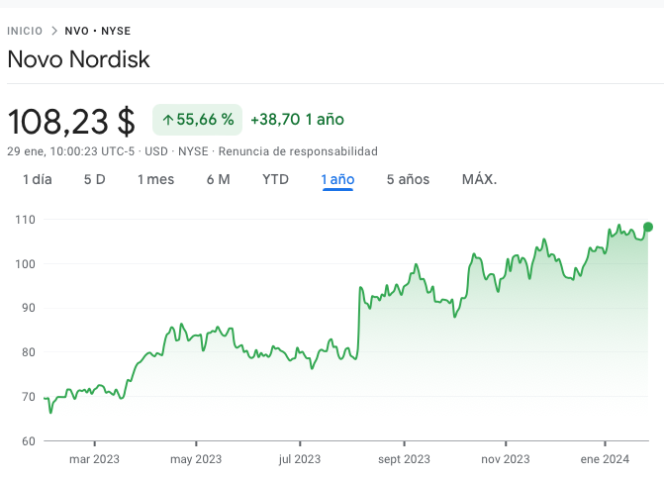
Task: Show the 6 M chart range
Action: pos(218,179)
